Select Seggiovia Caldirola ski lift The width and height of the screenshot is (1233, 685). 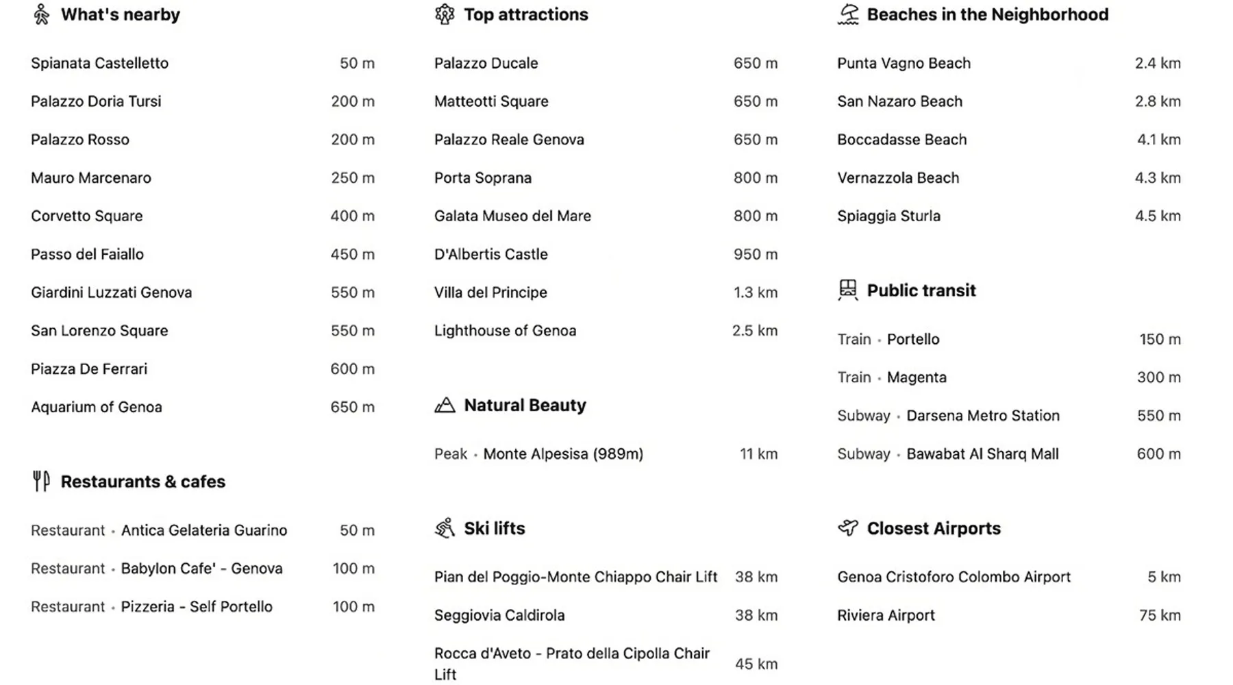tap(499, 615)
